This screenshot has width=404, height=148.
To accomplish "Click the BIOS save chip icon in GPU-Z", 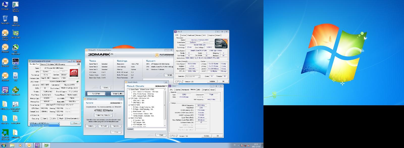I will [78, 81].
